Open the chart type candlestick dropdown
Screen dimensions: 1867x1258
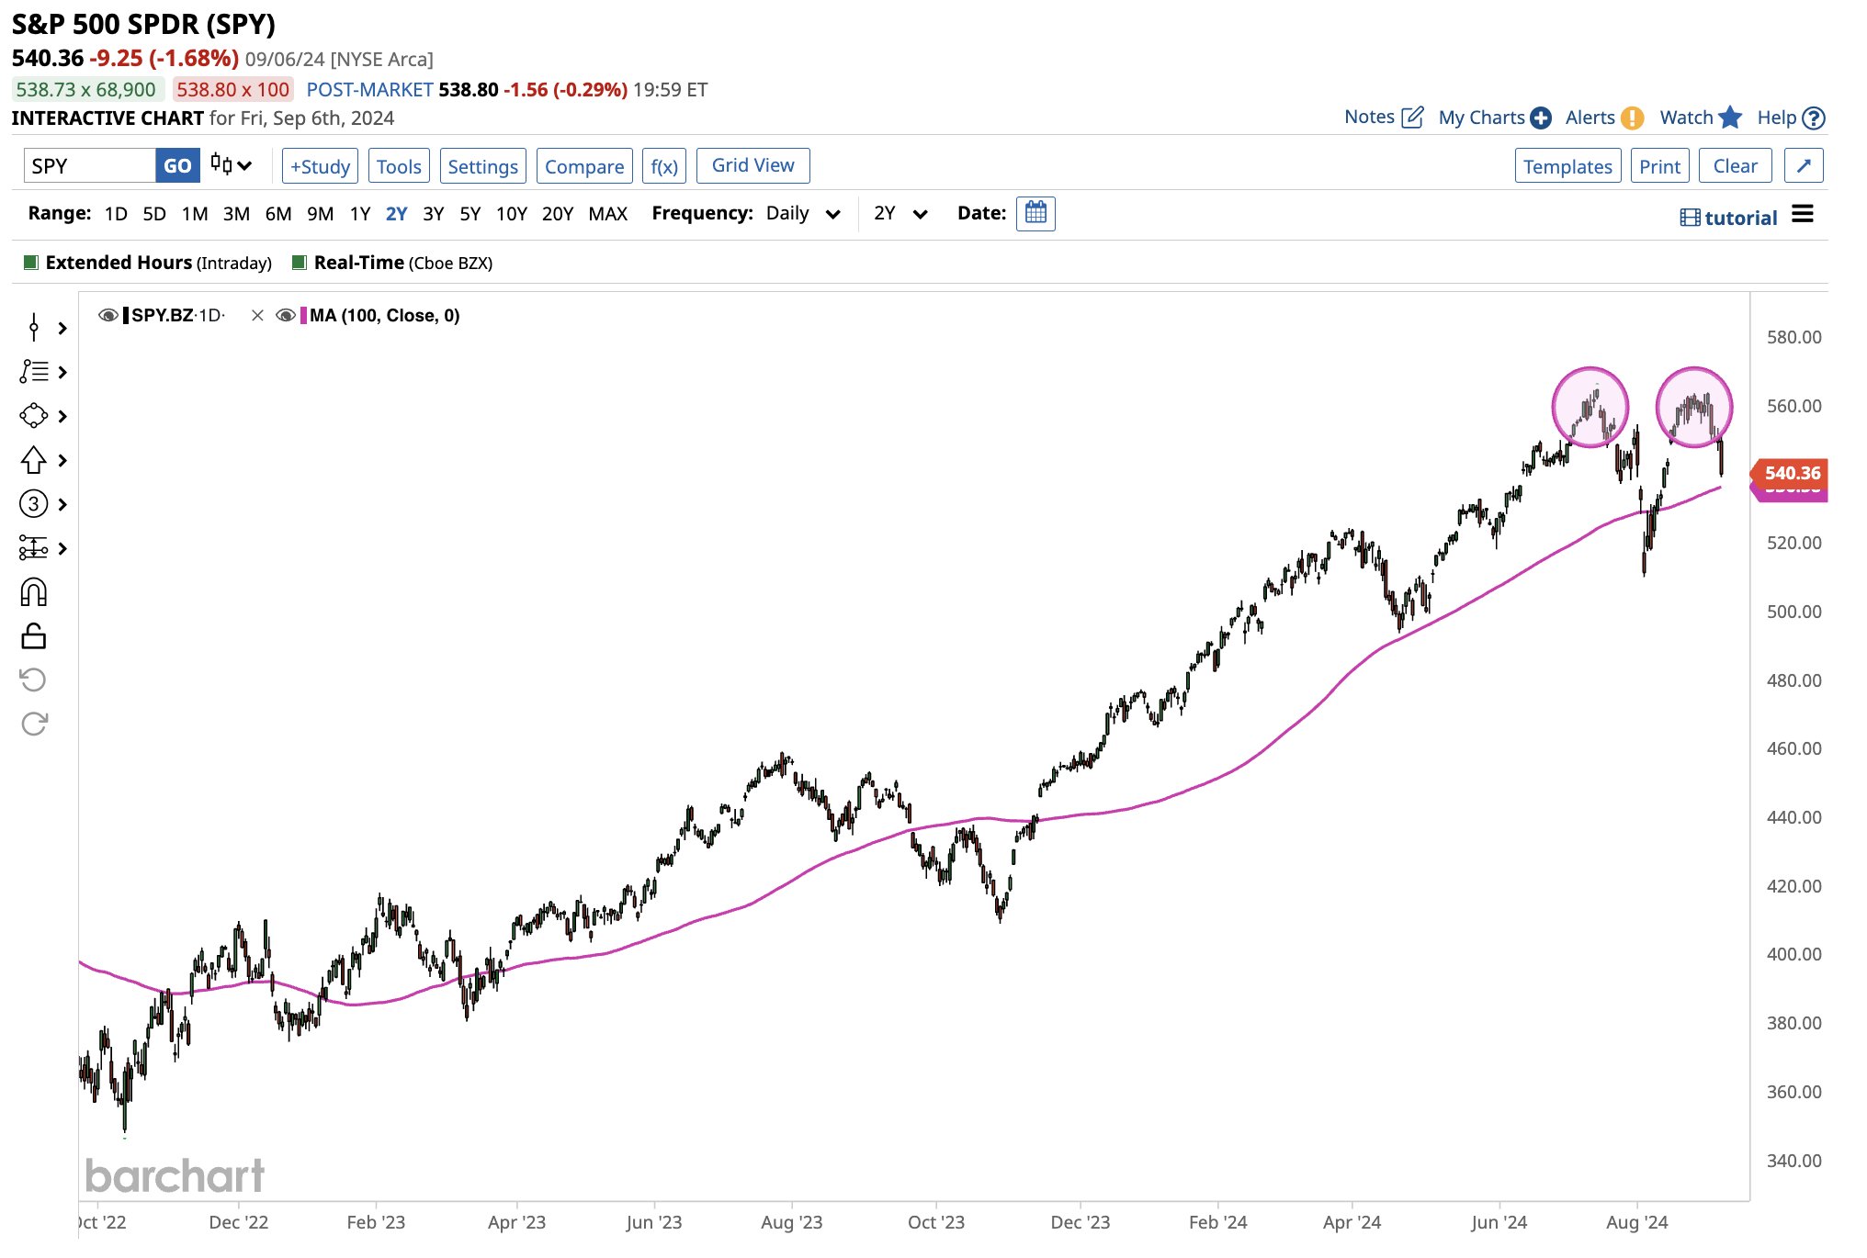pyautogui.click(x=231, y=166)
